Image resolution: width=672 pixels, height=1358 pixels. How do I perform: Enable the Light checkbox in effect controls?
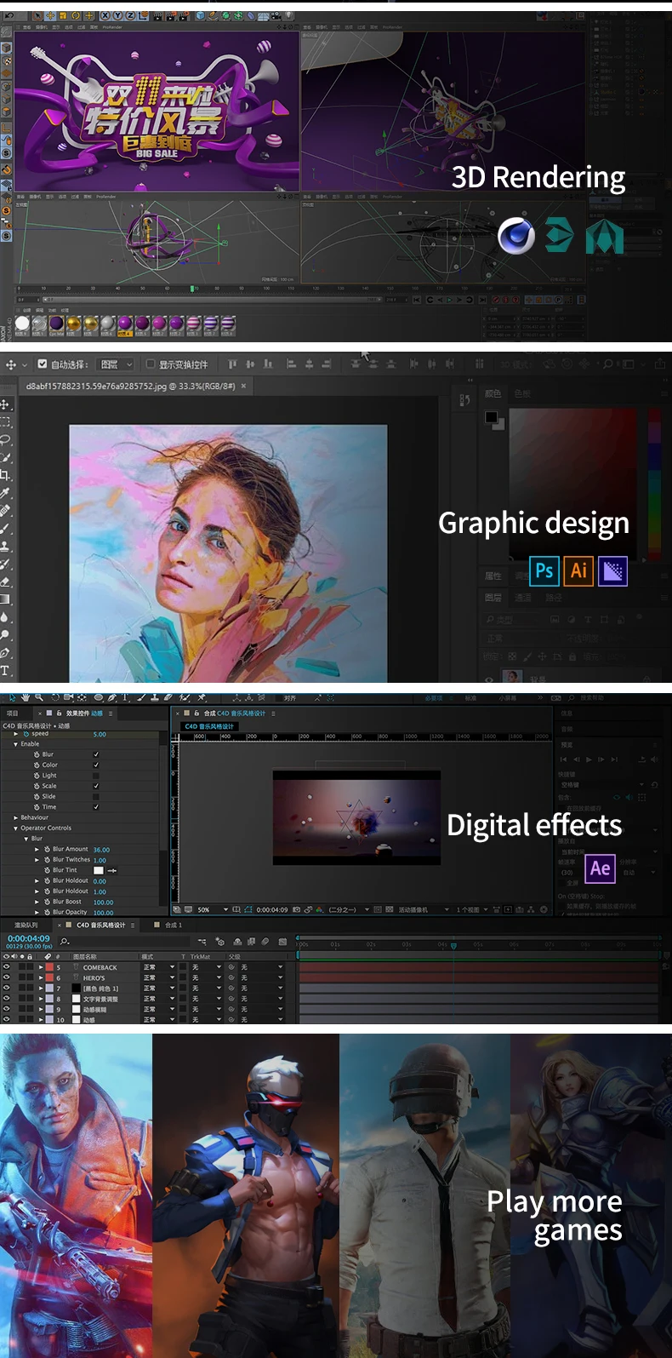click(x=96, y=776)
